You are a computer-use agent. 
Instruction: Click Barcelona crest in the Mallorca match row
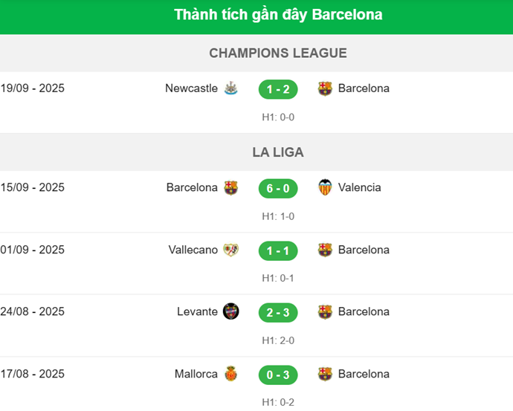click(x=325, y=374)
